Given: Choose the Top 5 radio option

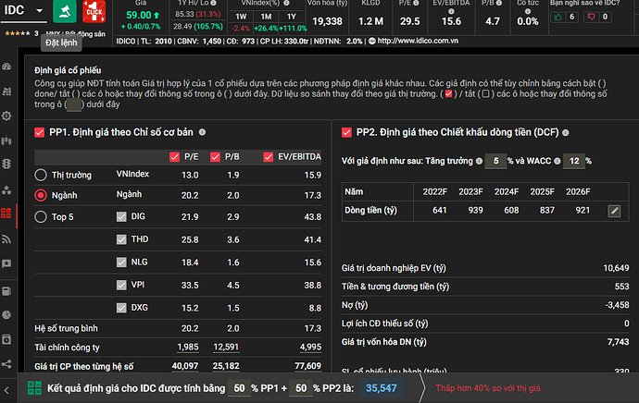Looking at the screenshot, I should [41, 216].
